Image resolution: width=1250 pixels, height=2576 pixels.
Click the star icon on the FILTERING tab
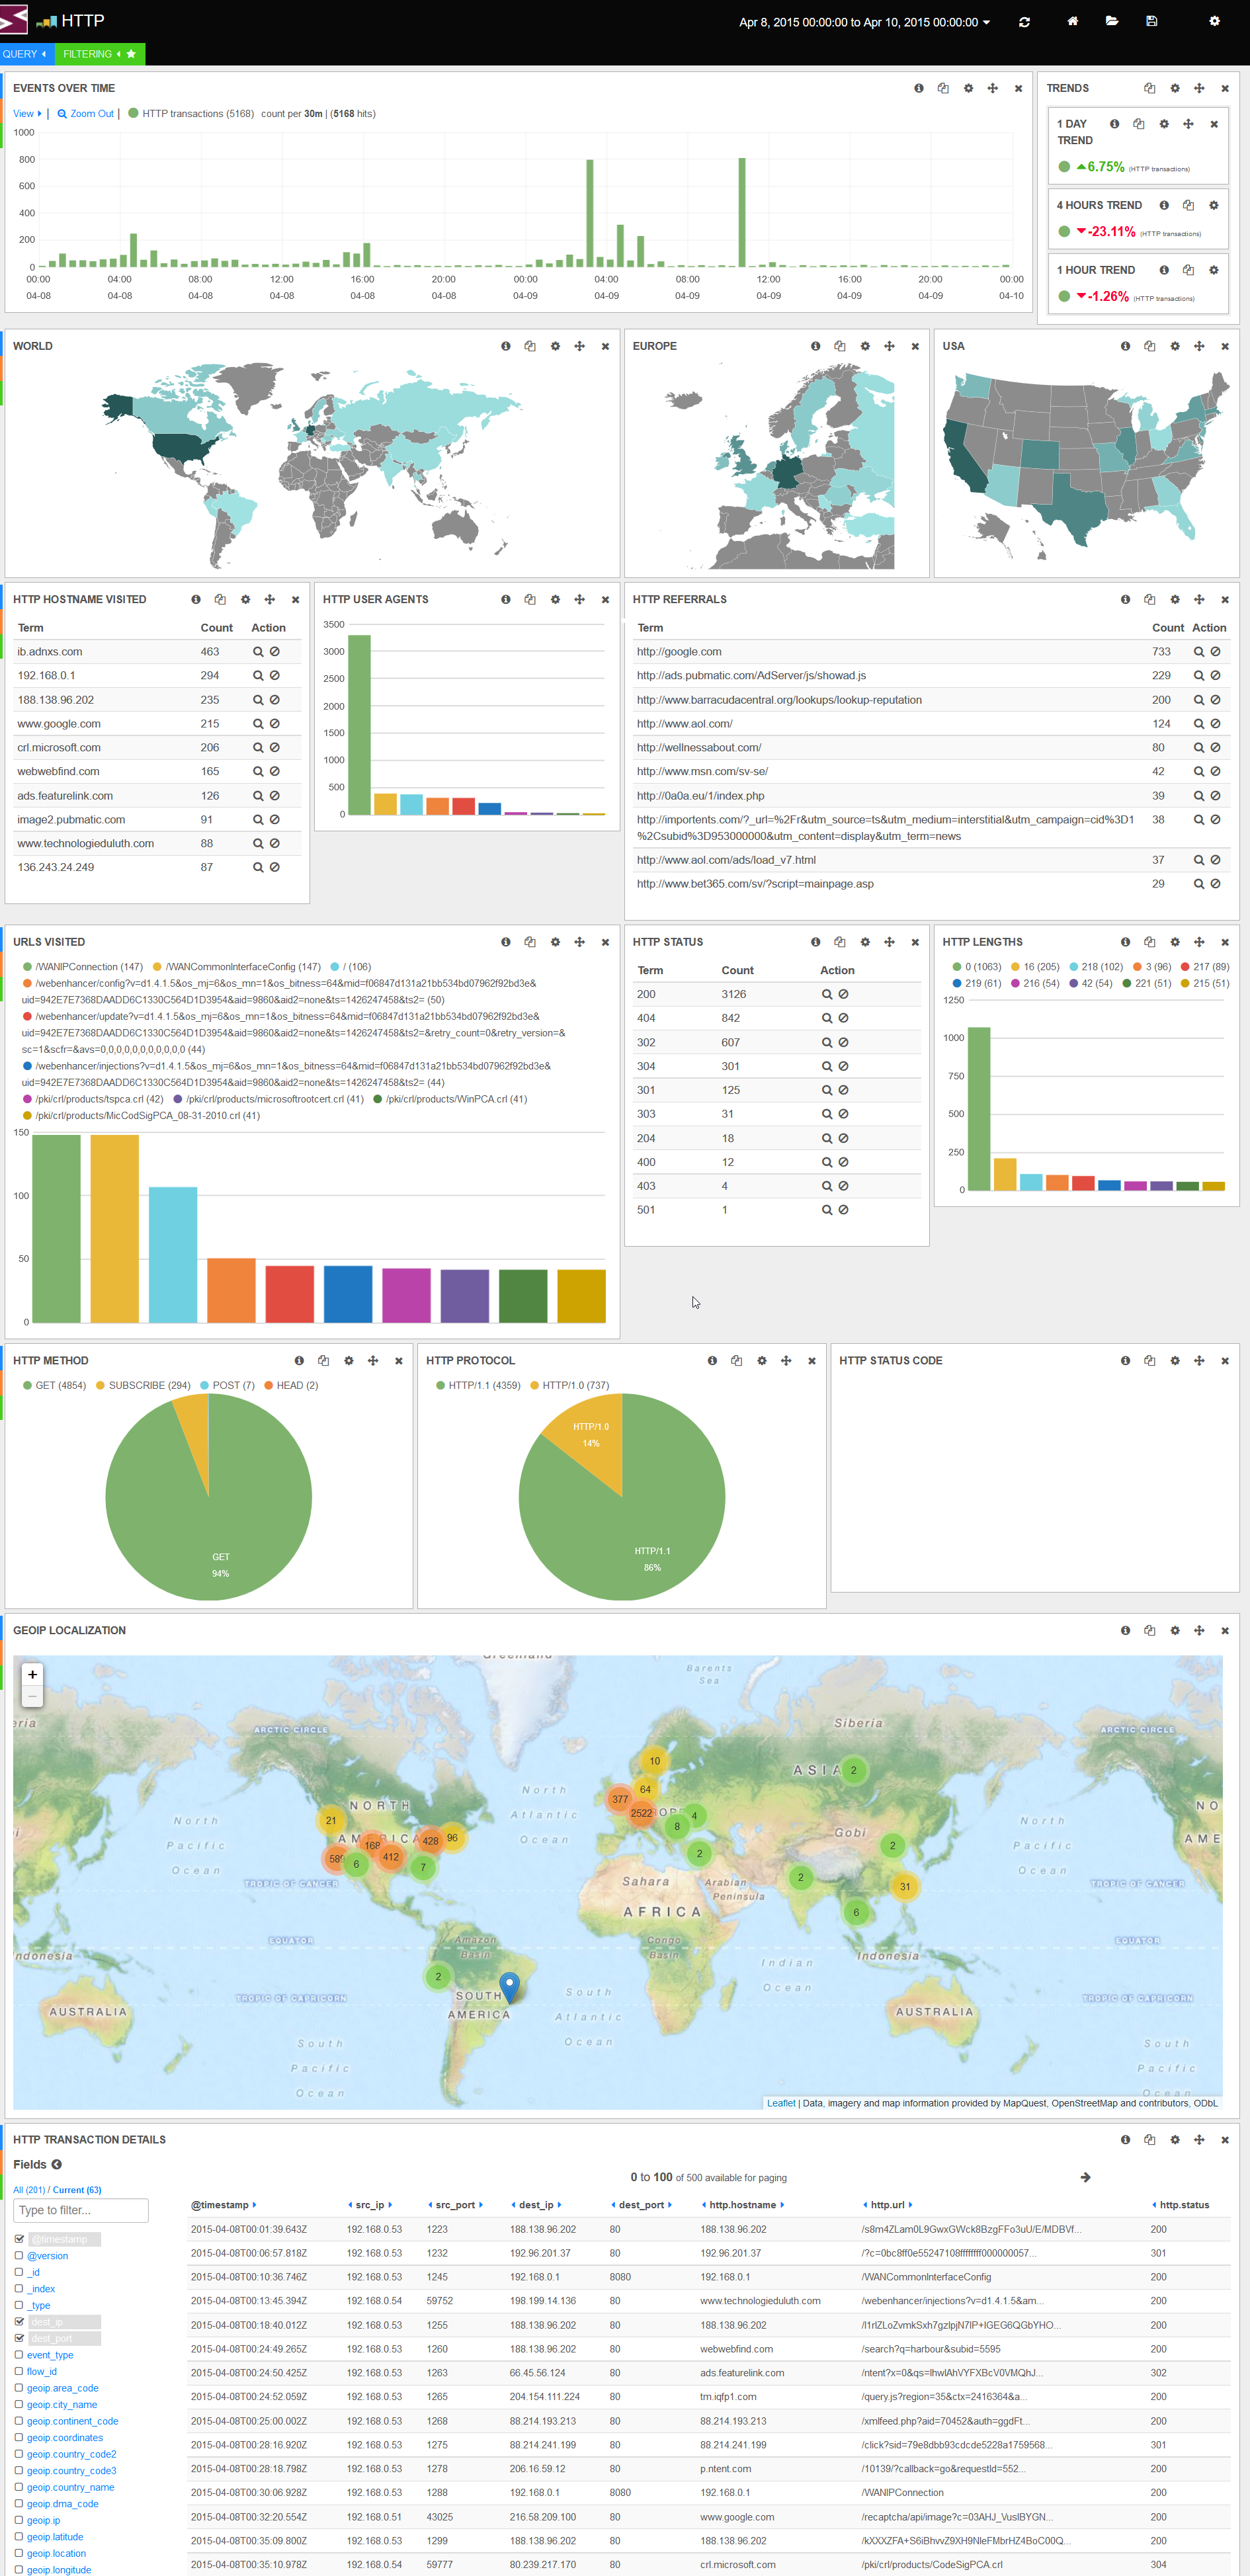point(131,54)
